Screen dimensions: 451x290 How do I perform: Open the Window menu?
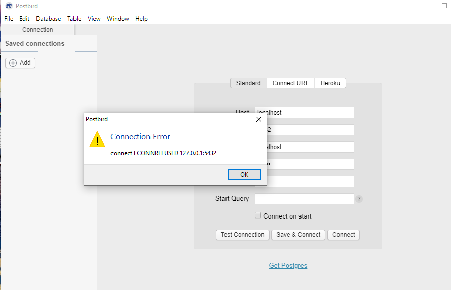pos(118,19)
